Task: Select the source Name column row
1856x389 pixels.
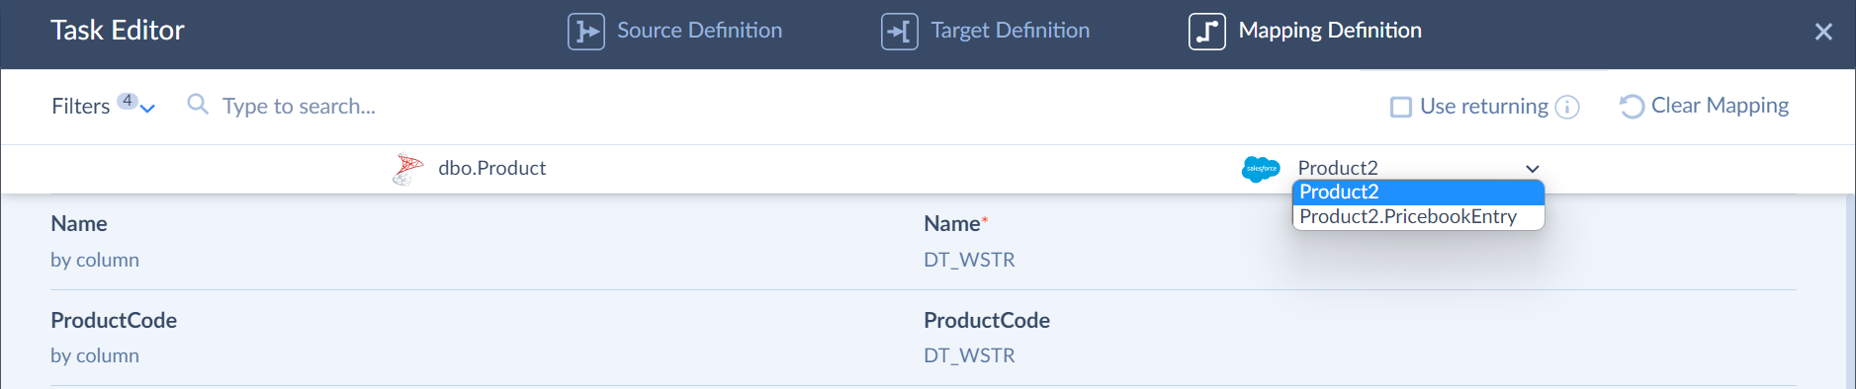Action: tap(79, 224)
